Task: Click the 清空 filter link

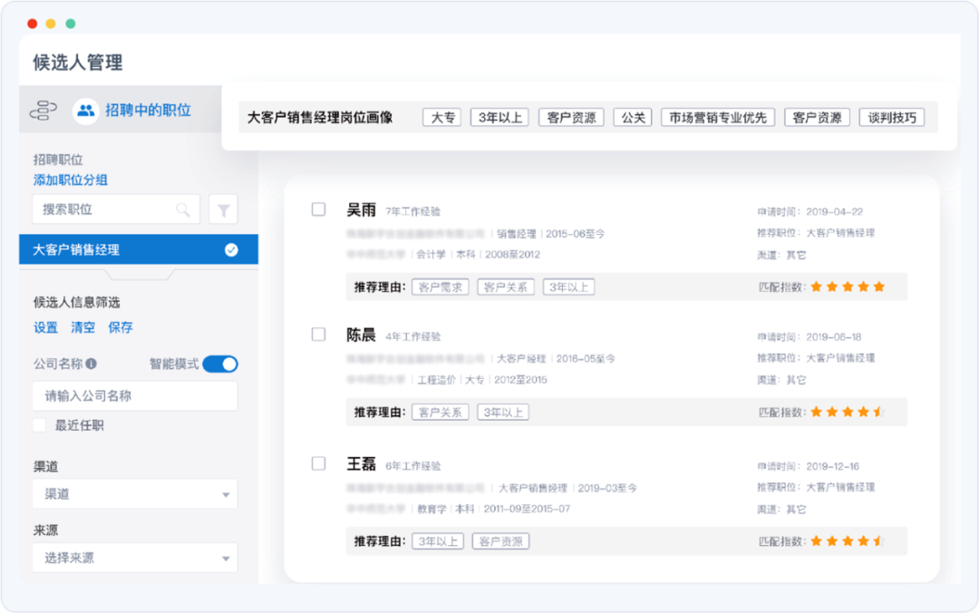Action: tap(82, 327)
